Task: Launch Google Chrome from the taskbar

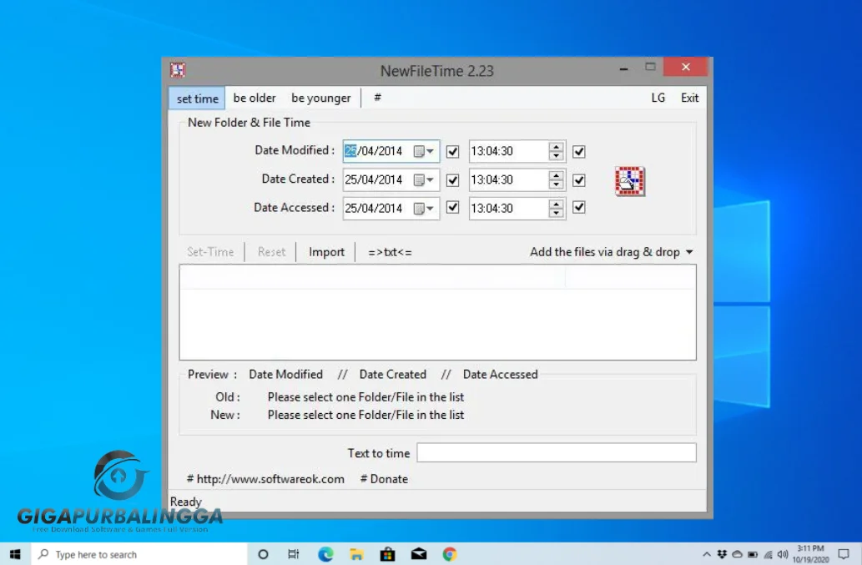Action: tap(450, 554)
